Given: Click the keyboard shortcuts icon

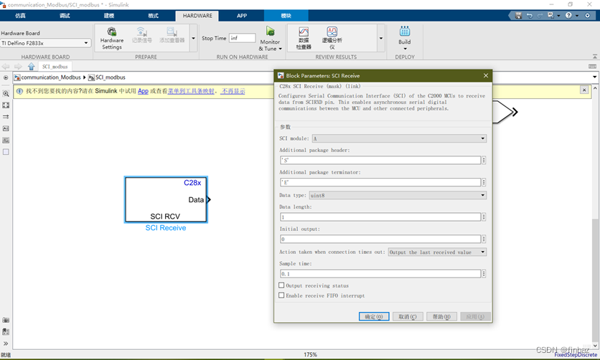Looking at the screenshot, I should pyautogui.click(x=592, y=66).
